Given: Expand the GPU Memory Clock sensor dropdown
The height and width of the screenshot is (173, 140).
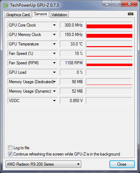Looking at the screenshot, I should click(54, 35).
